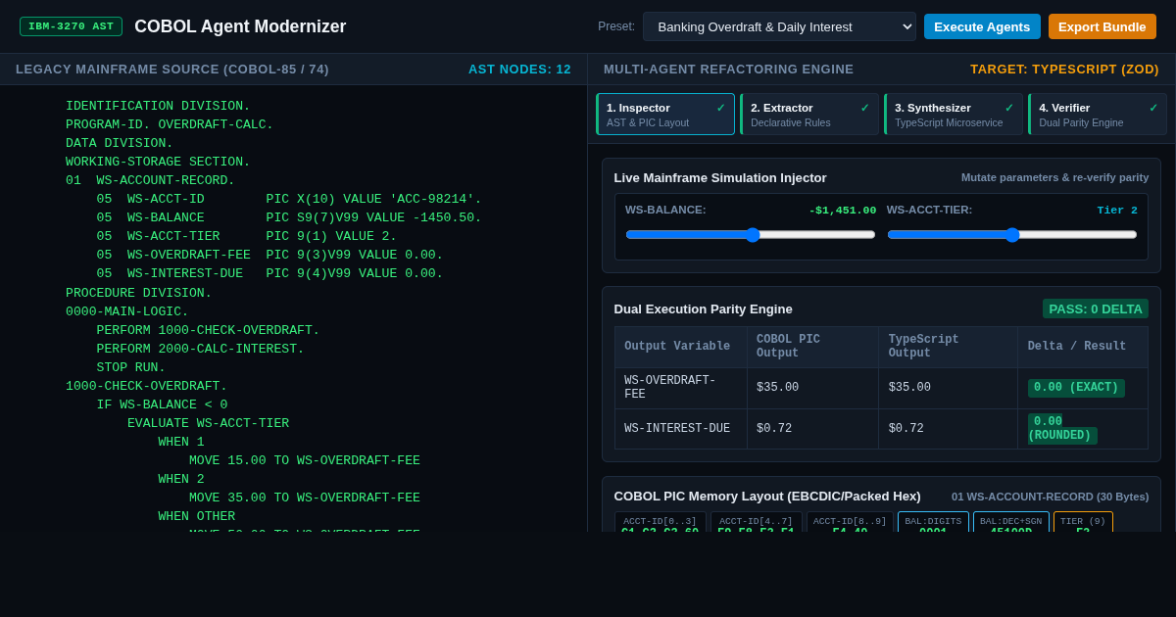
Task: Click the PROGRAM-ID. OVERDRAFT-CALC. source line
Action: 170,125
